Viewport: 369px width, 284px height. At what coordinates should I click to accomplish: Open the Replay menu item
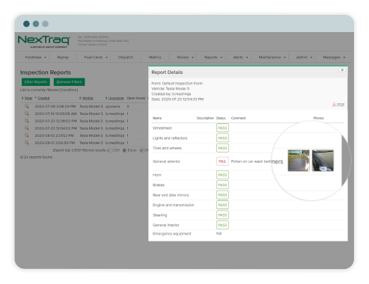[x=63, y=58]
